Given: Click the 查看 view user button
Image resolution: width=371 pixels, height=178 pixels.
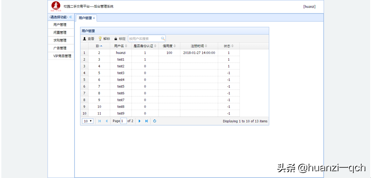Looking at the screenshot, I should 88,39.
